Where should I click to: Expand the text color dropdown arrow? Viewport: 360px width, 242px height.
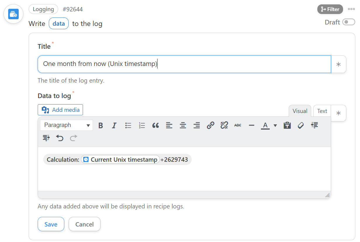275,126
